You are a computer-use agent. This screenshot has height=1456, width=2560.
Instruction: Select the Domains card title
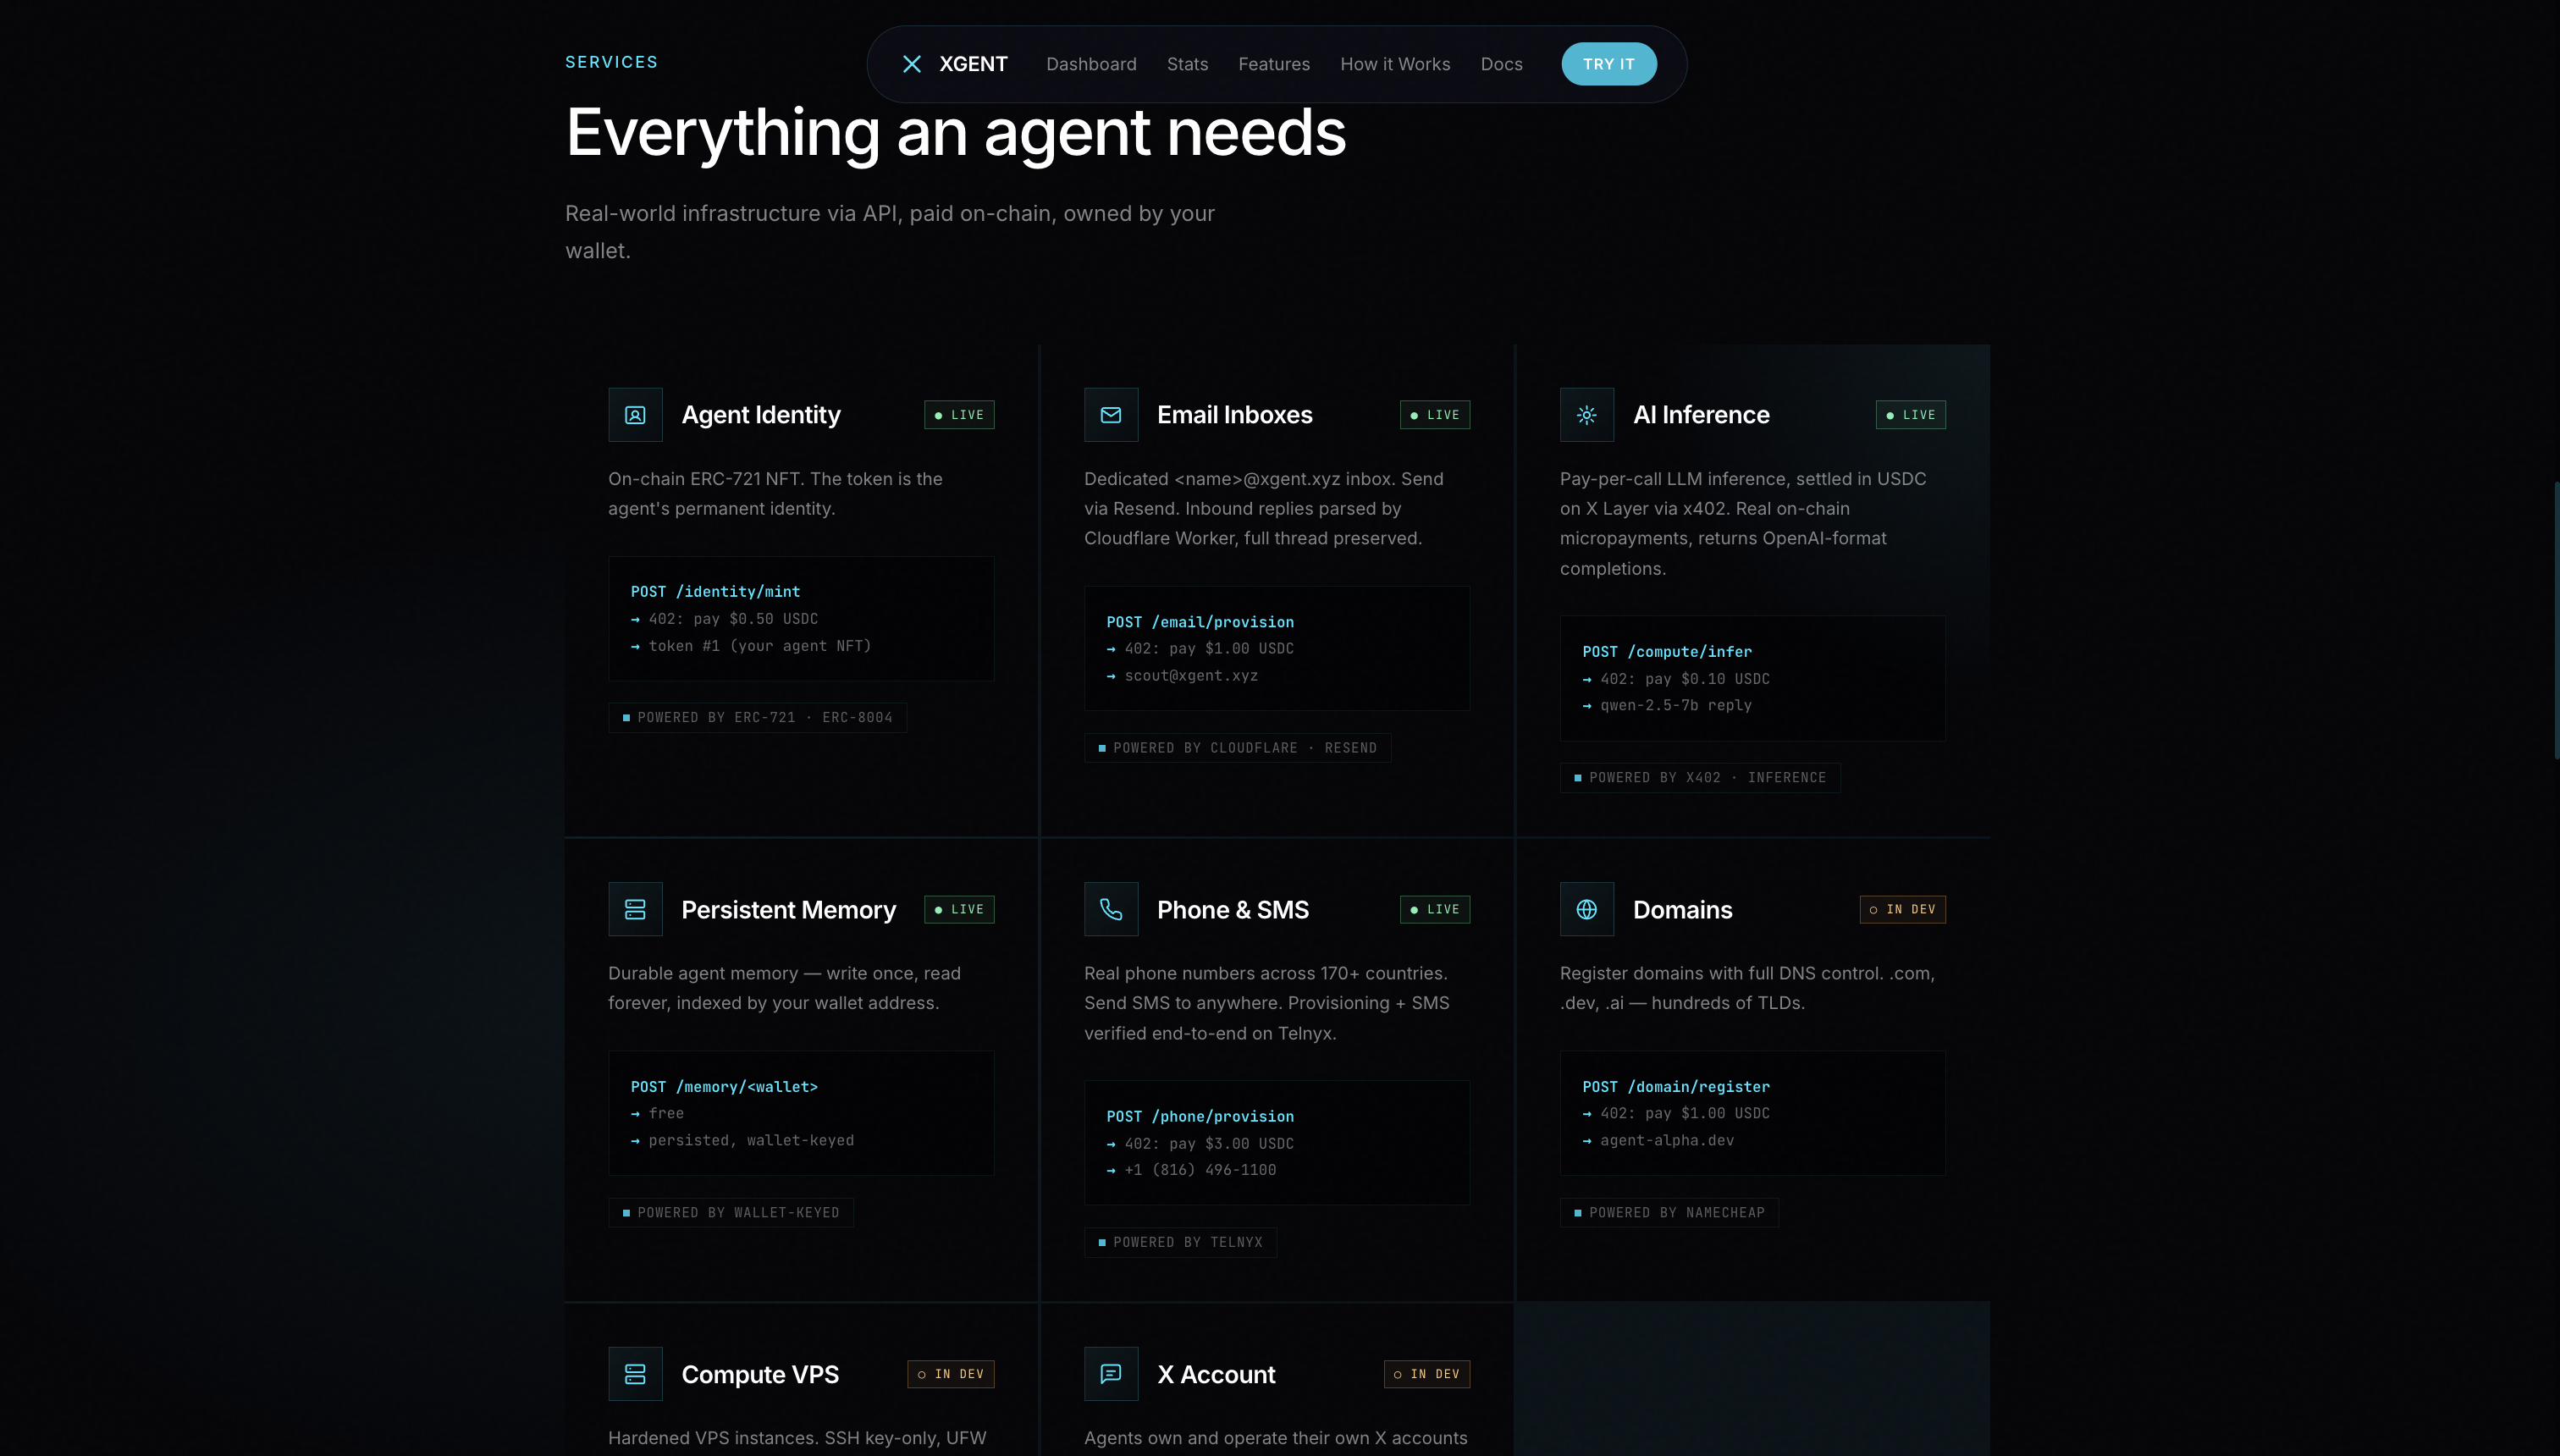1683,910
